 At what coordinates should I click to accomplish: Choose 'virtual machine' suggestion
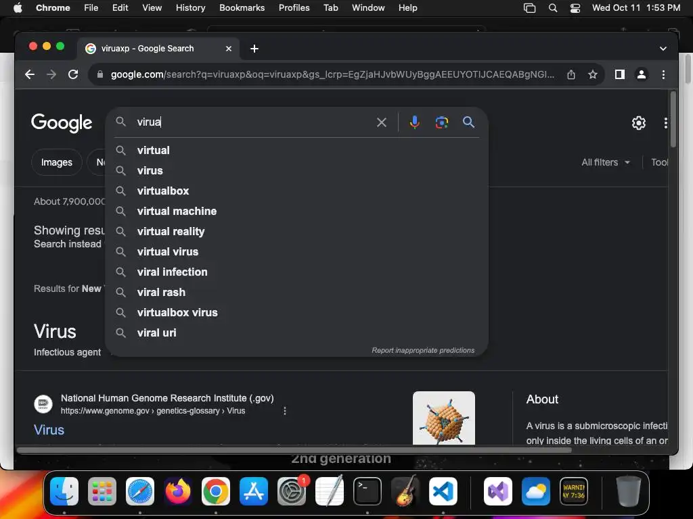coord(296,212)
